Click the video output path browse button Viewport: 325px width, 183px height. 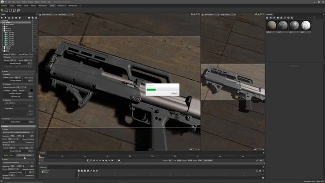(x=32, y=163)
